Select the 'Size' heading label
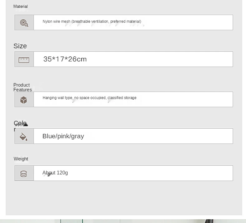 [x=20, y=46]
